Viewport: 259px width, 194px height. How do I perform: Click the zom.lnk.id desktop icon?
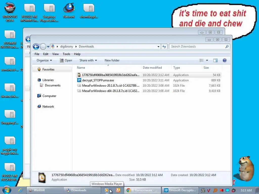pos(10,64)
